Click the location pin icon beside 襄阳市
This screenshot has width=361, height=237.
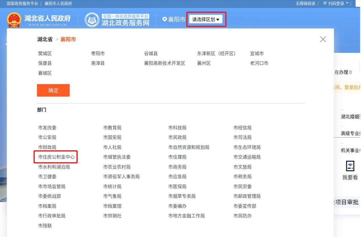tap(164, 19)
